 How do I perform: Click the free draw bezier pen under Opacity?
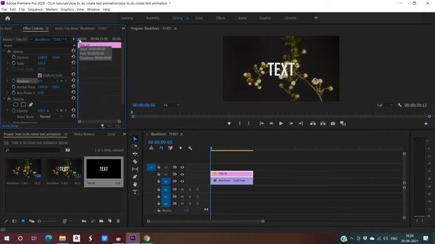[31, 104]
